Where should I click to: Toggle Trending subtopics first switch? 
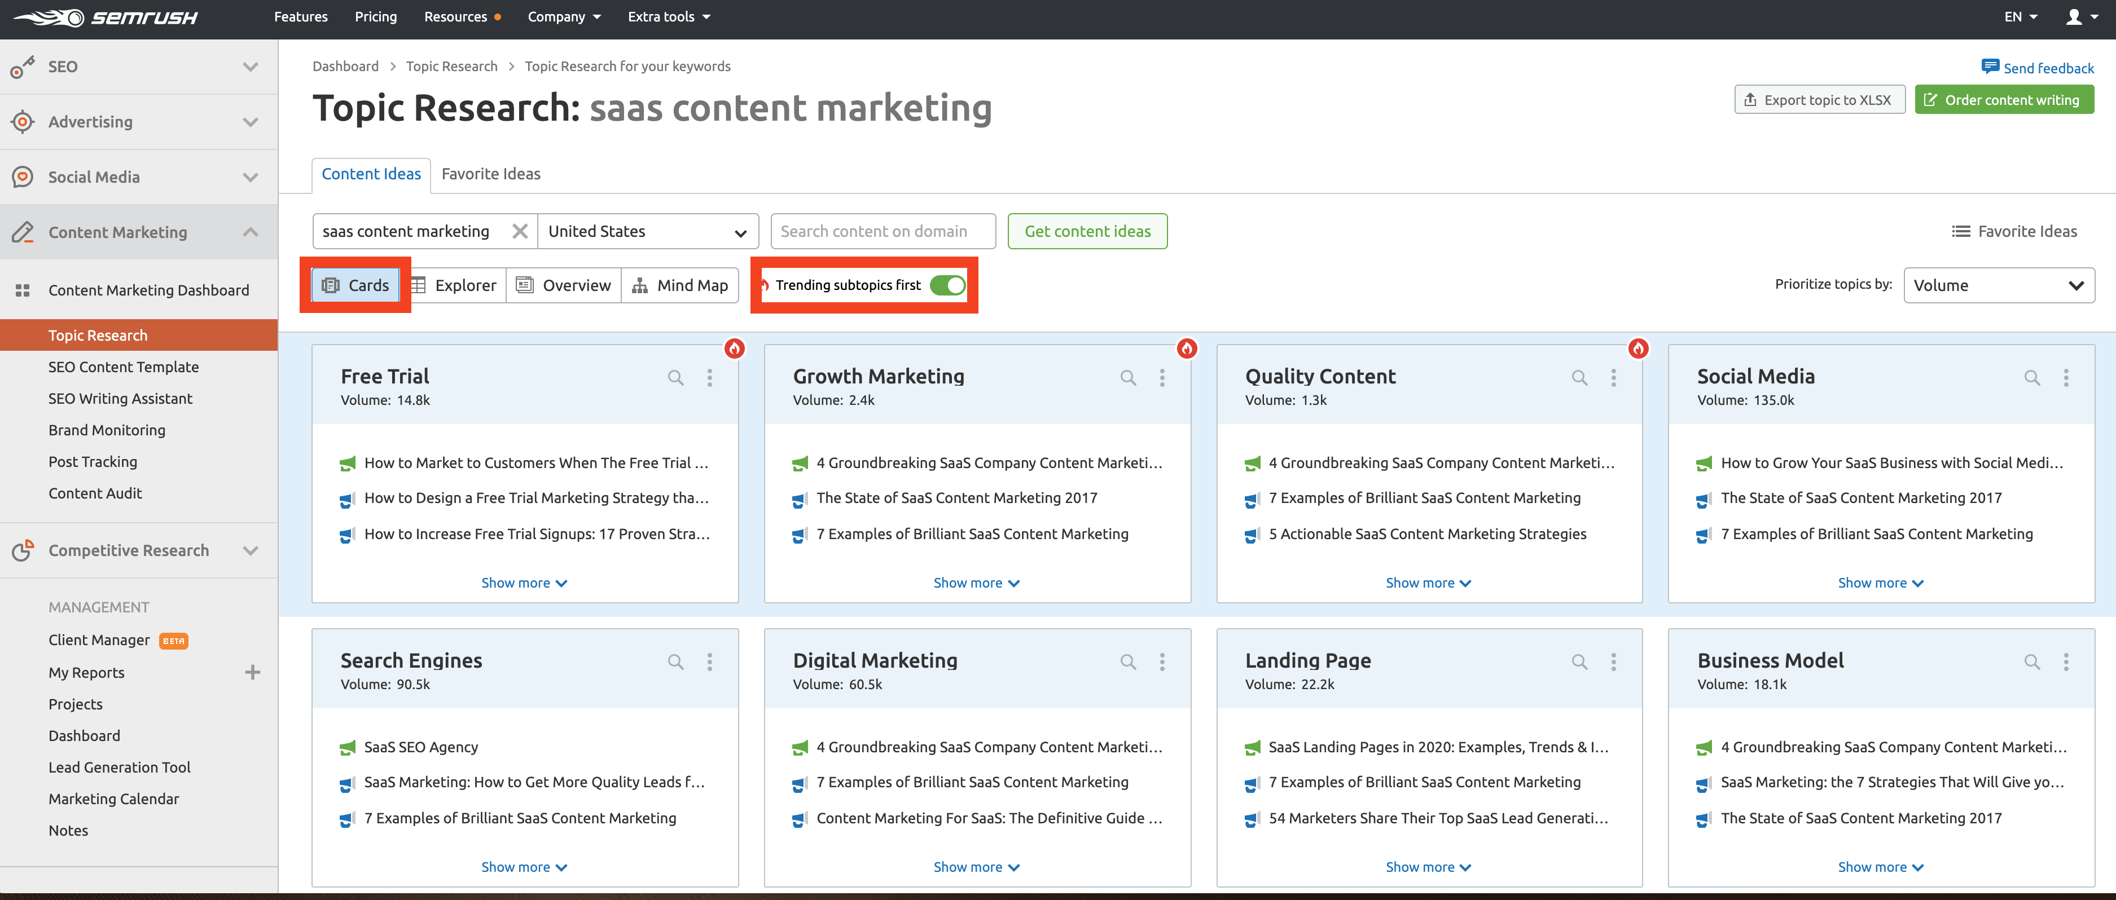947,285
